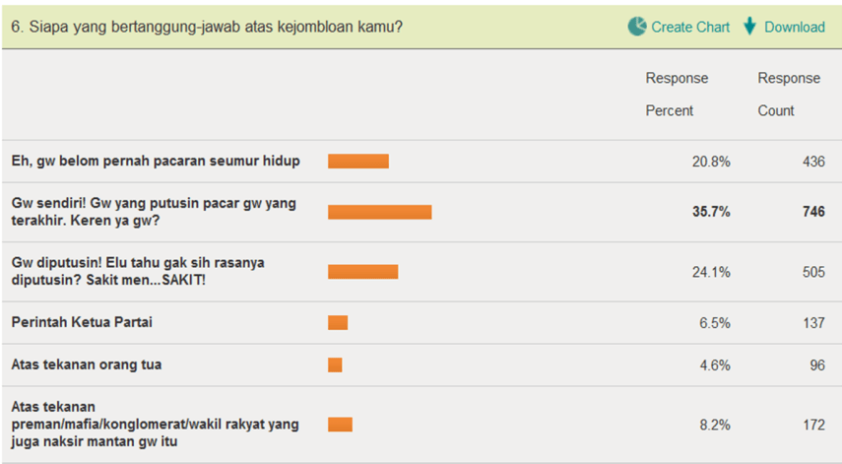
Task: Click the smallest bar for 'tekanan orang tua'
Action: 335,365
